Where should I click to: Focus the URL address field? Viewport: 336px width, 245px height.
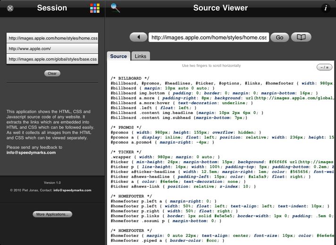tap(209, 37)
